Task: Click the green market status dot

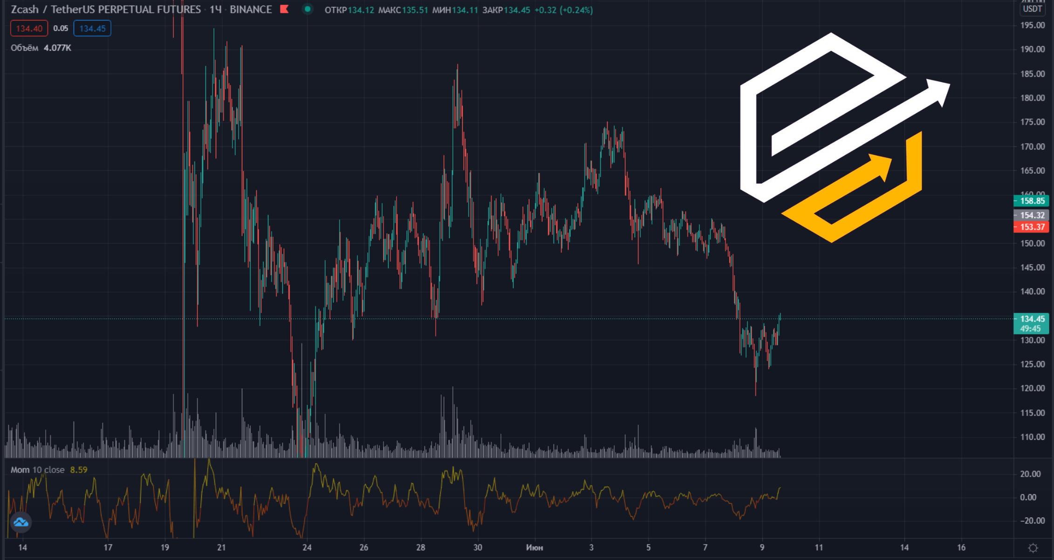Action: click(307, 9)
